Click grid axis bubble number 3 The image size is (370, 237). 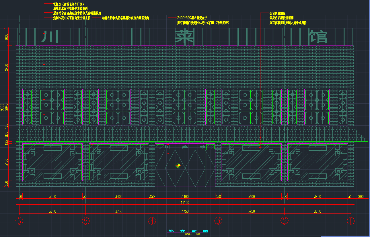pos(218,221)
